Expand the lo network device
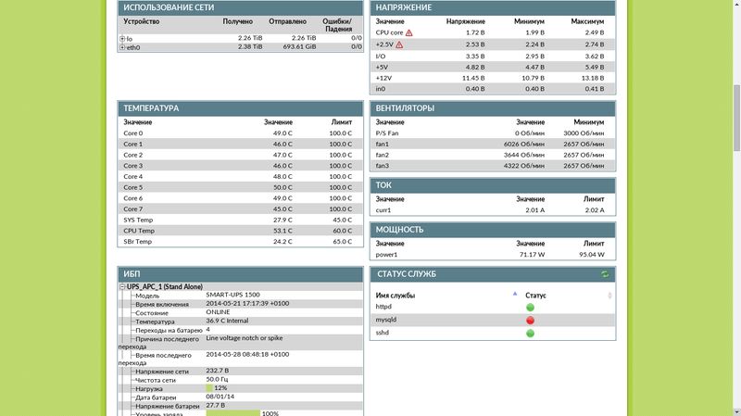Viewport: 741px width, 416px height. [122, 39]
